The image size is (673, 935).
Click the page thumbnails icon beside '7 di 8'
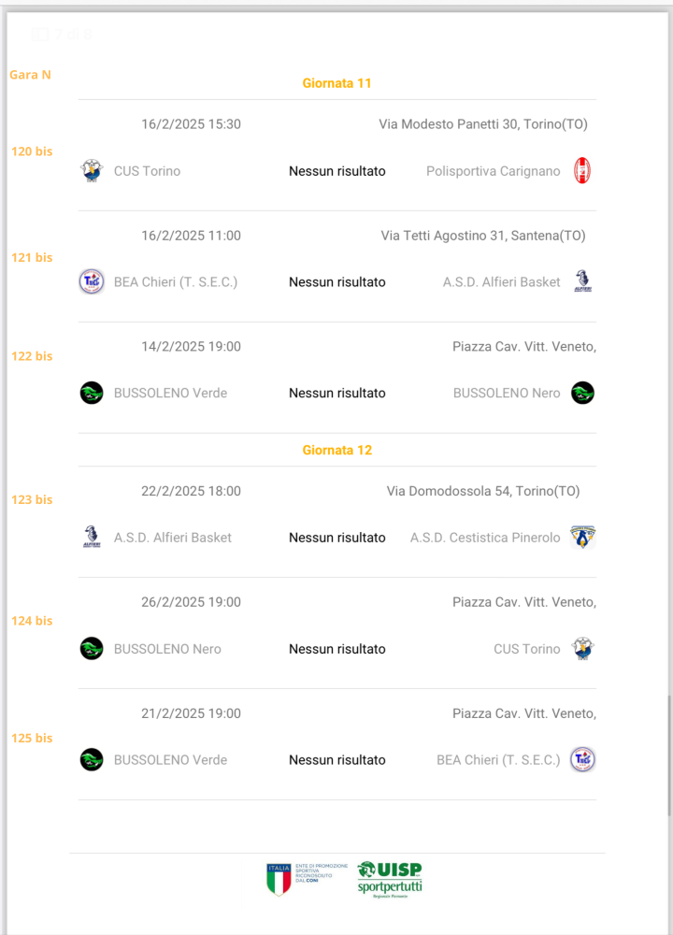(x=40, y=35)
